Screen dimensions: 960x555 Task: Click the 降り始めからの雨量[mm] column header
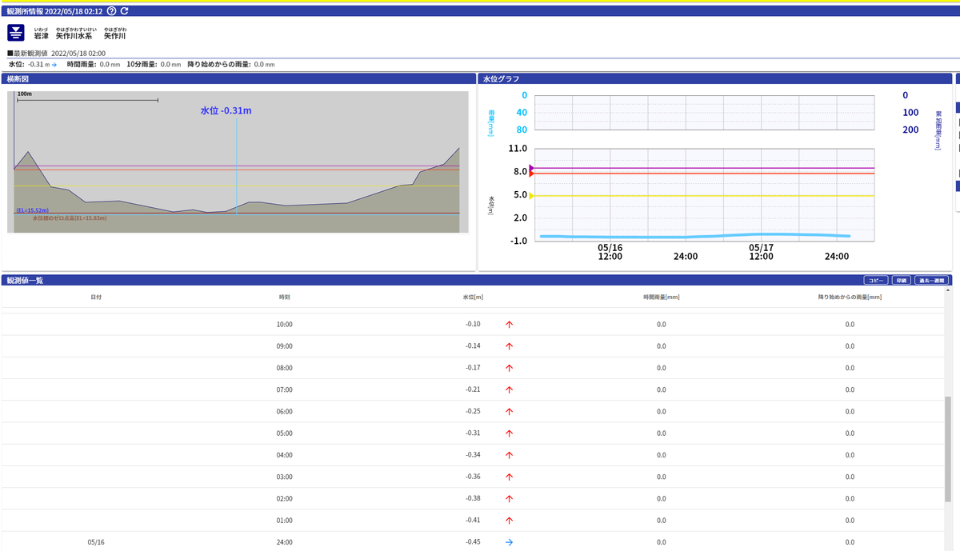pos(850,297)
